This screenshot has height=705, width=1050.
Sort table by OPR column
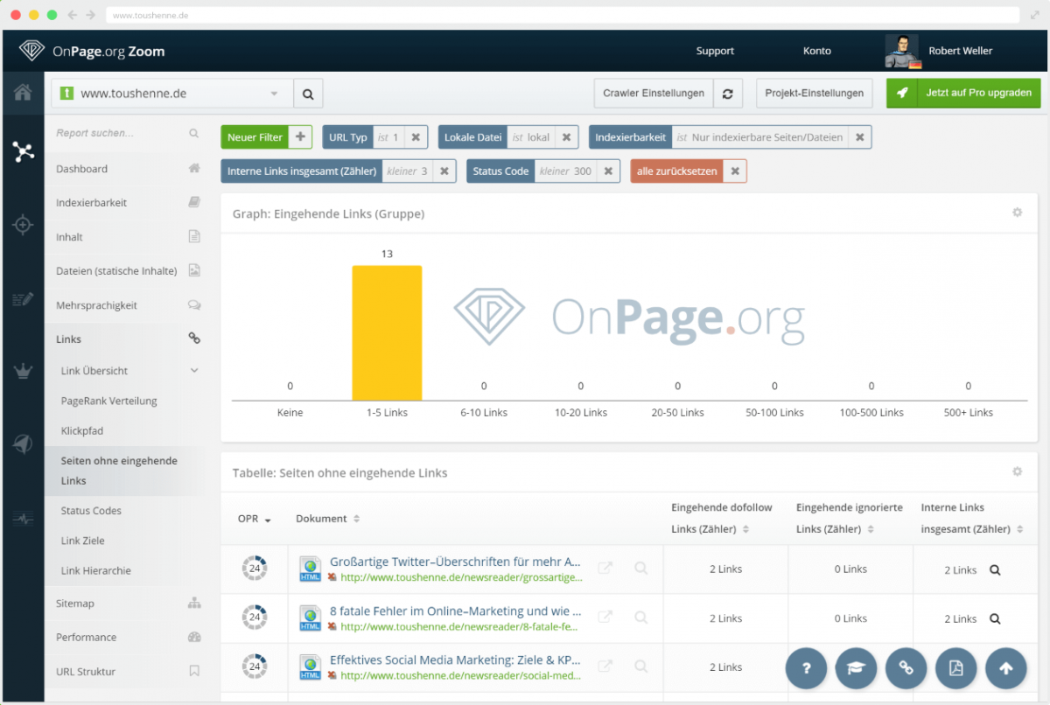pyautogui.click(x=254, y=519)
